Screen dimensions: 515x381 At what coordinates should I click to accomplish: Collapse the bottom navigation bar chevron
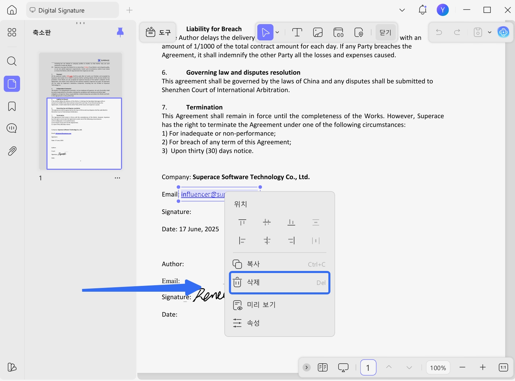pyautogui.click(x=307, y=367)
